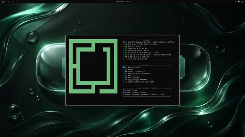The height and width of the screenshot is (137, 245).
Task: Open the Omarchy menu icon in top bar
Action: (x=3, y=2)
